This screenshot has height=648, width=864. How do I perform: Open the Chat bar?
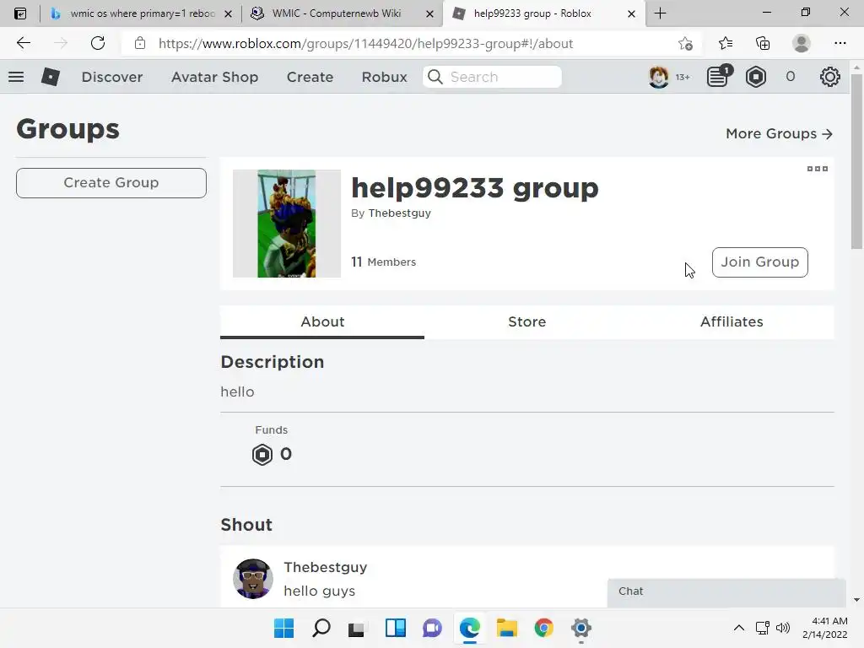726,593
